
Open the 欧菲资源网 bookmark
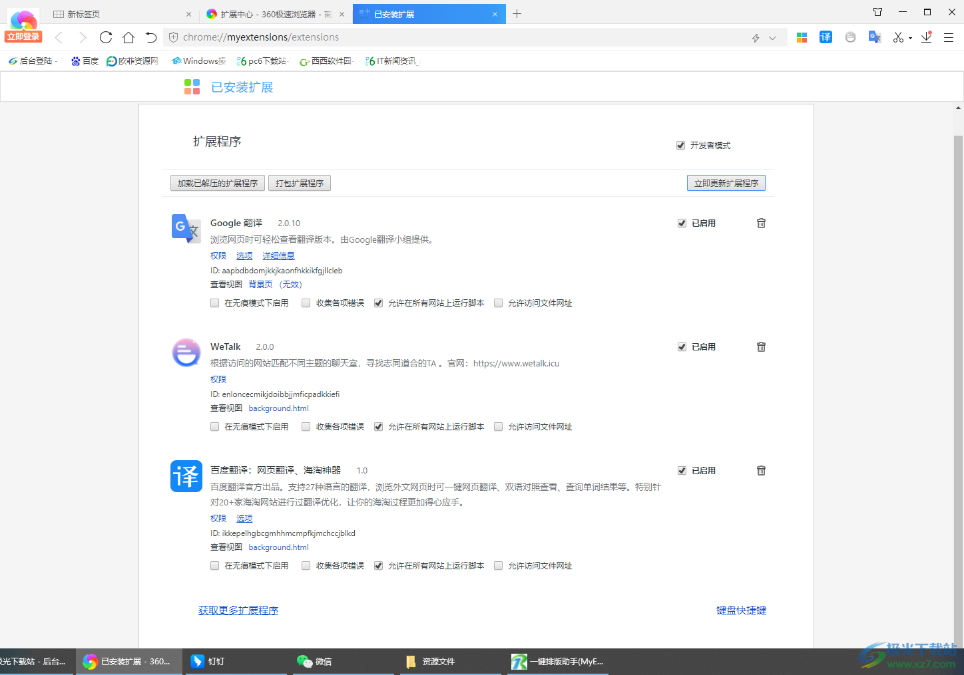(132, 61)
